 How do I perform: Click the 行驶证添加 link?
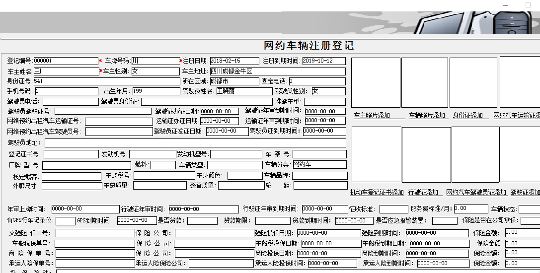pyautogui.click(x=423, y=193)
